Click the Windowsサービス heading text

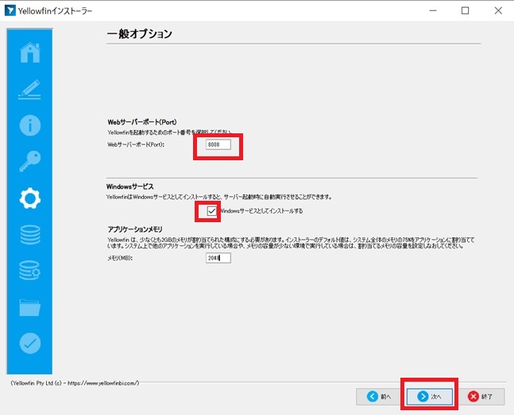click(x=129, y=186)
